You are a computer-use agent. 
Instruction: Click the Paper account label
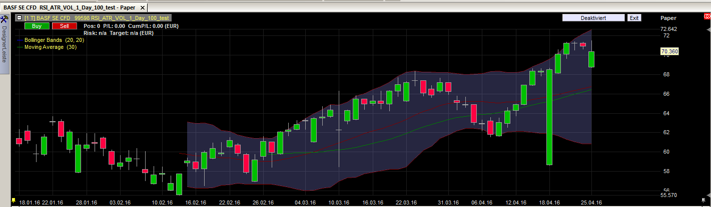pyautogui.click(x=668, y=18)
